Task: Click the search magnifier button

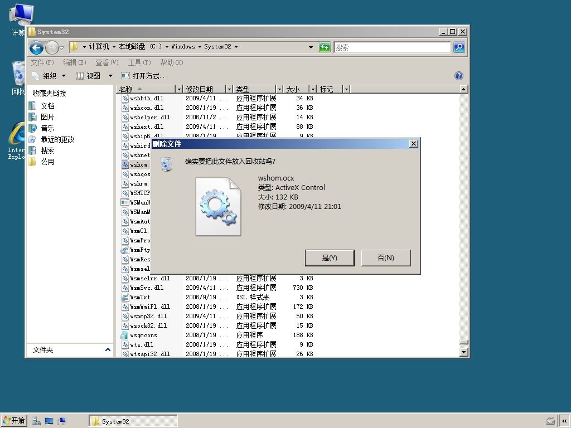Action: tap(459, 47)
